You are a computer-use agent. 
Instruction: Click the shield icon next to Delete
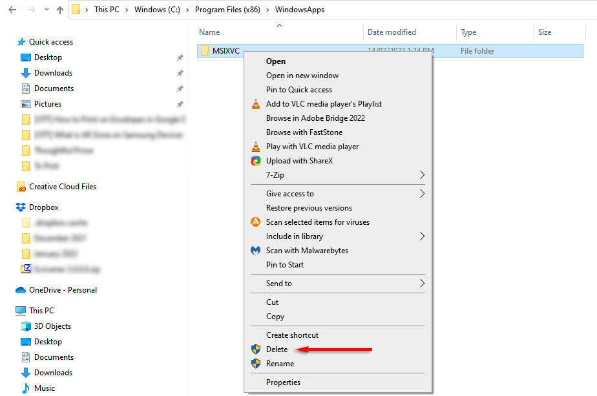coord(255,349)
